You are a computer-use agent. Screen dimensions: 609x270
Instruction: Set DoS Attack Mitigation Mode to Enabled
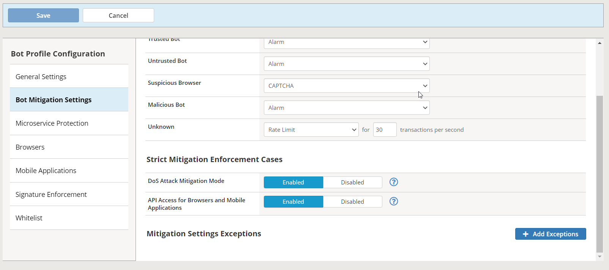(x=293, y=183)
